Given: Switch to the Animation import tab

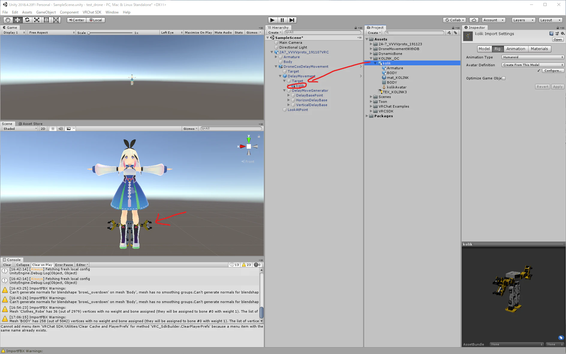Looking at the screenshot, I should coord(516,49).
